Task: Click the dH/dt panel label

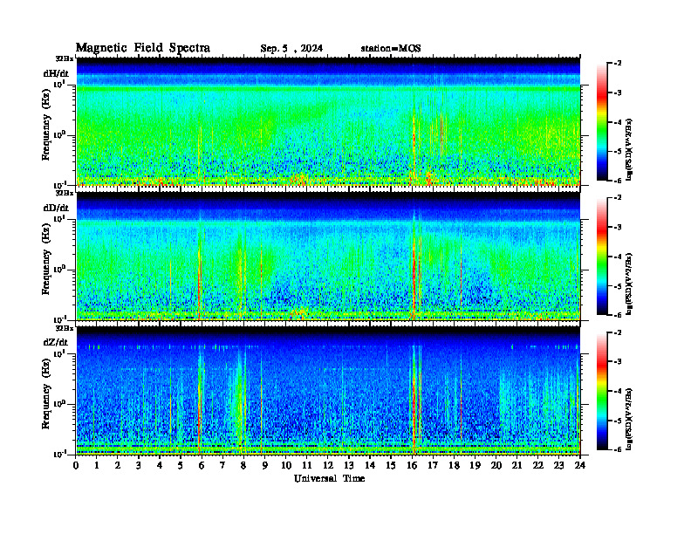Action: pyautogui.click(x=56, y=73)
